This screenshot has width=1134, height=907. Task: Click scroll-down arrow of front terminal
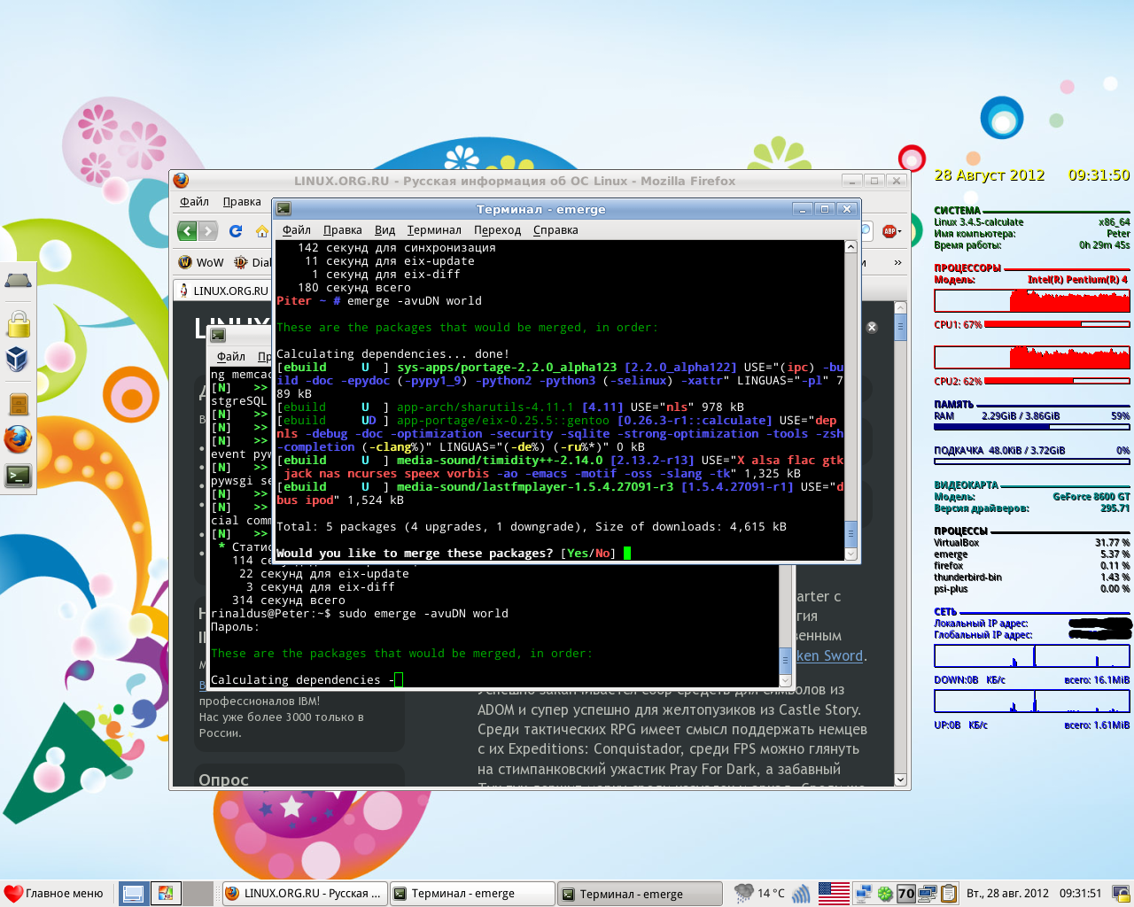click(851, 554)
